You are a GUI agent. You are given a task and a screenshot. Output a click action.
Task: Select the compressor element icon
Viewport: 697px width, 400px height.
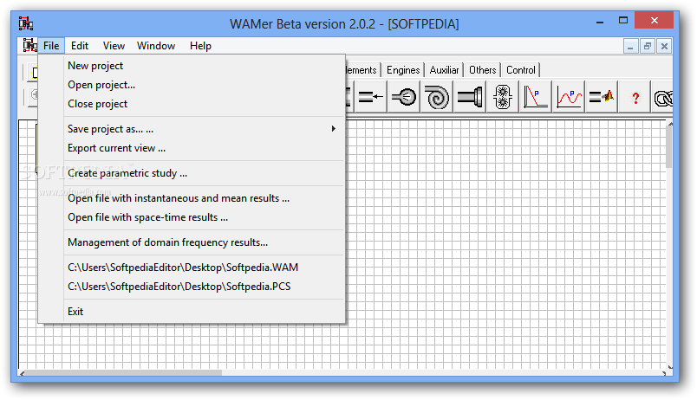click(x=404, y=96)
